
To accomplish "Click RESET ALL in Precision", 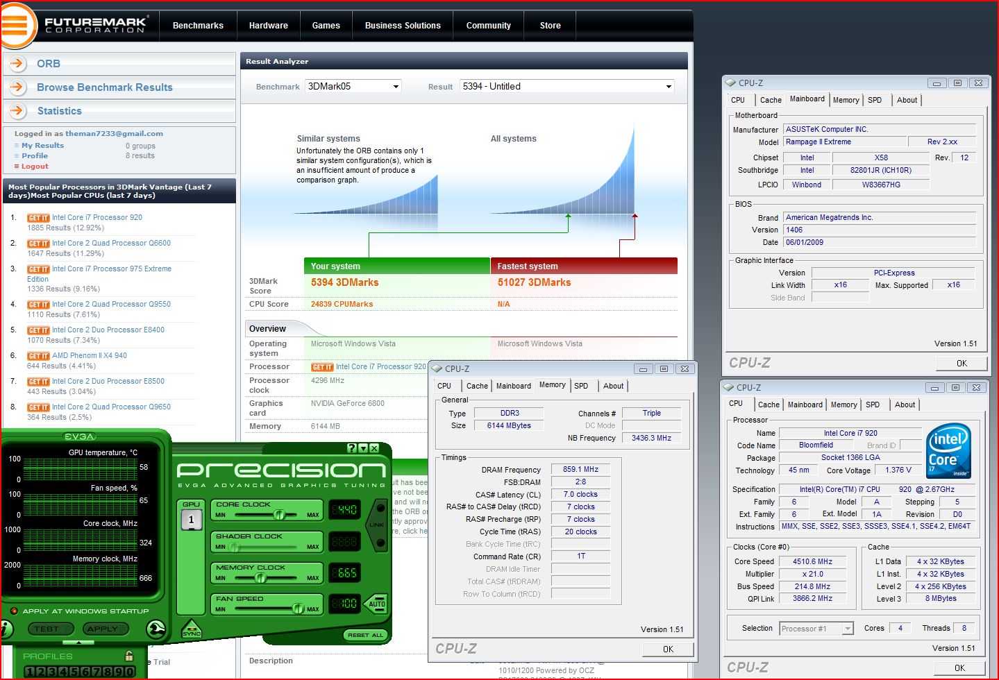I will pos(365,635).
